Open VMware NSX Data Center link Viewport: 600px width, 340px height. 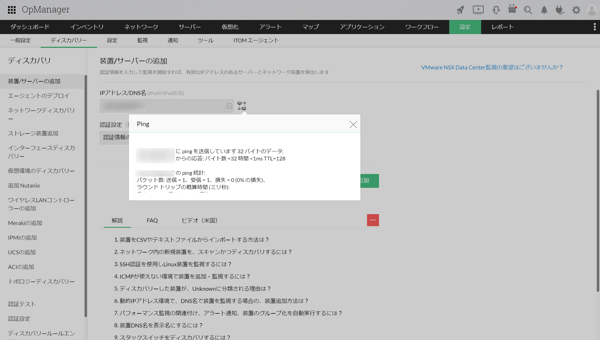[492, 67]
